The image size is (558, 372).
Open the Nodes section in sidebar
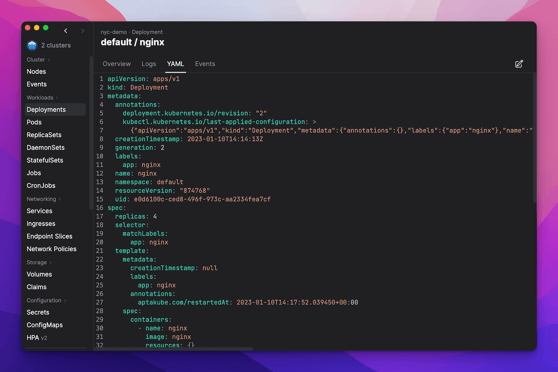point(36,71)
